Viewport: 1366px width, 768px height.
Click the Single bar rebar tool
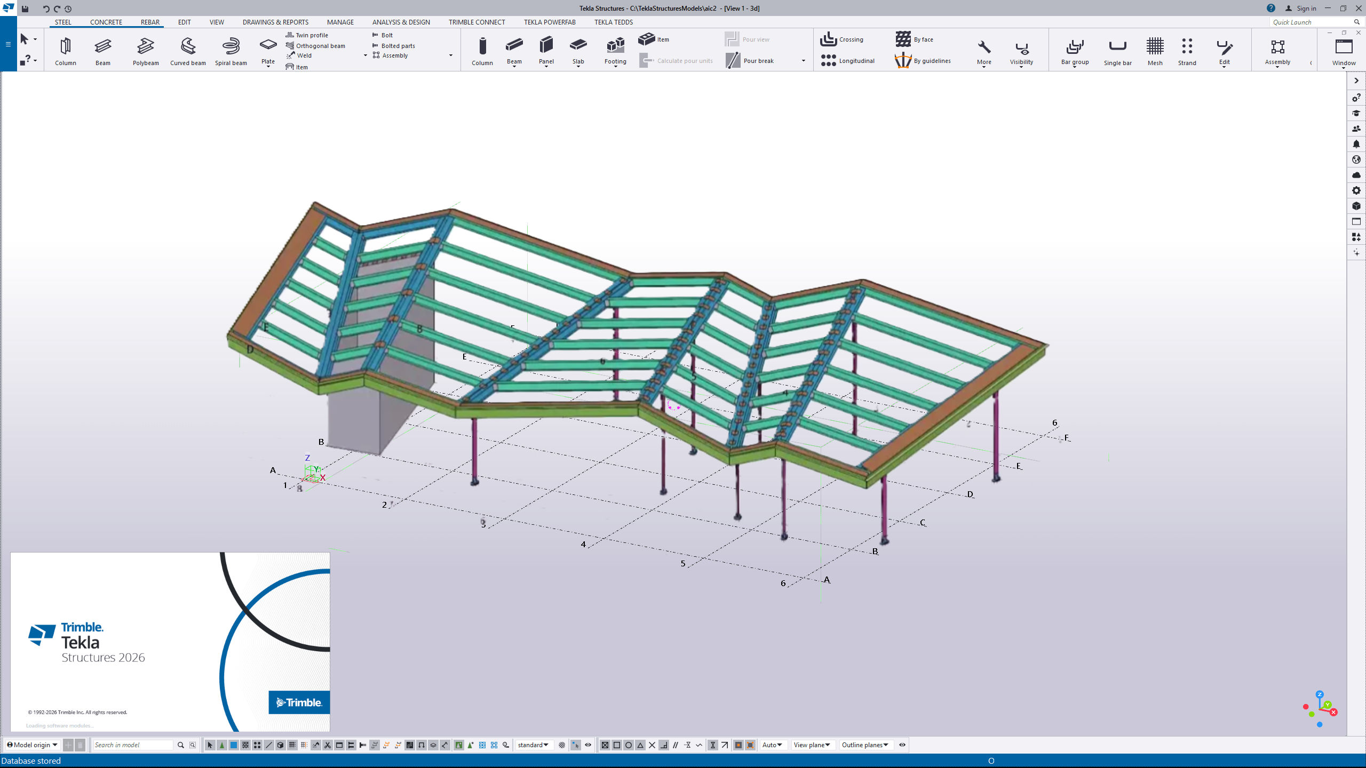click(x=1117, y=51)
